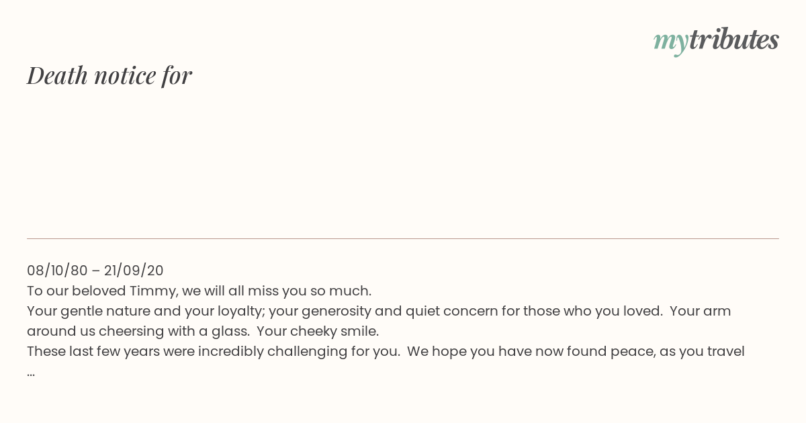Open the truncated text ellipsis
Viewport: 806px width, 423px height.
coord(31,373)
